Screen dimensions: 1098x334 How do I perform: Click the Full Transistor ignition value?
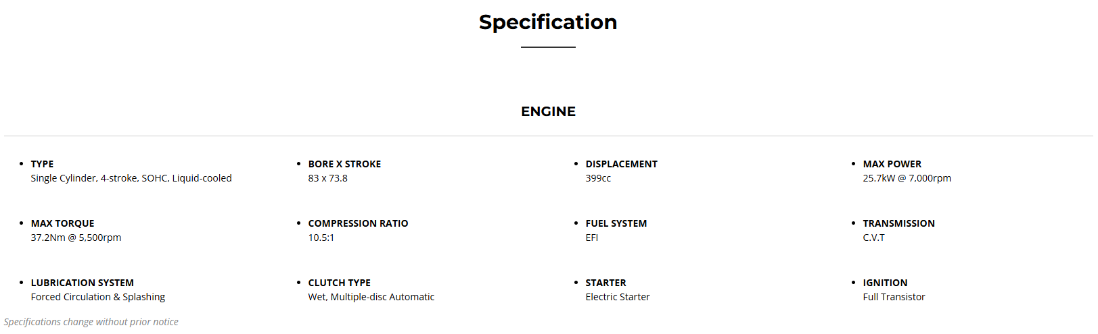(x=894, y=297)
